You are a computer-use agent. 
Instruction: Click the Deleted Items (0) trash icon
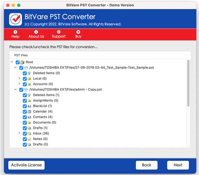coord(29,73)
